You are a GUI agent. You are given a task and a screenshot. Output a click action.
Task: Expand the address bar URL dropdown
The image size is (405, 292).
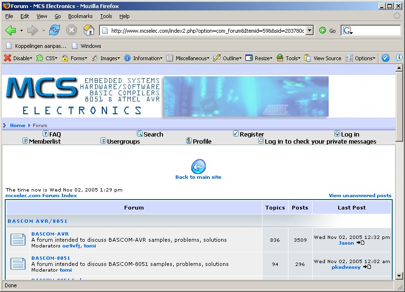point(310,30)
